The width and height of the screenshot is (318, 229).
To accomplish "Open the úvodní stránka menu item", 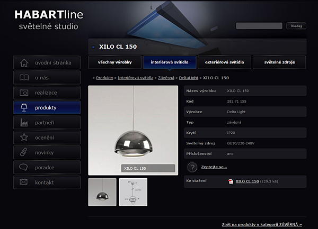I will coord(47,63).
